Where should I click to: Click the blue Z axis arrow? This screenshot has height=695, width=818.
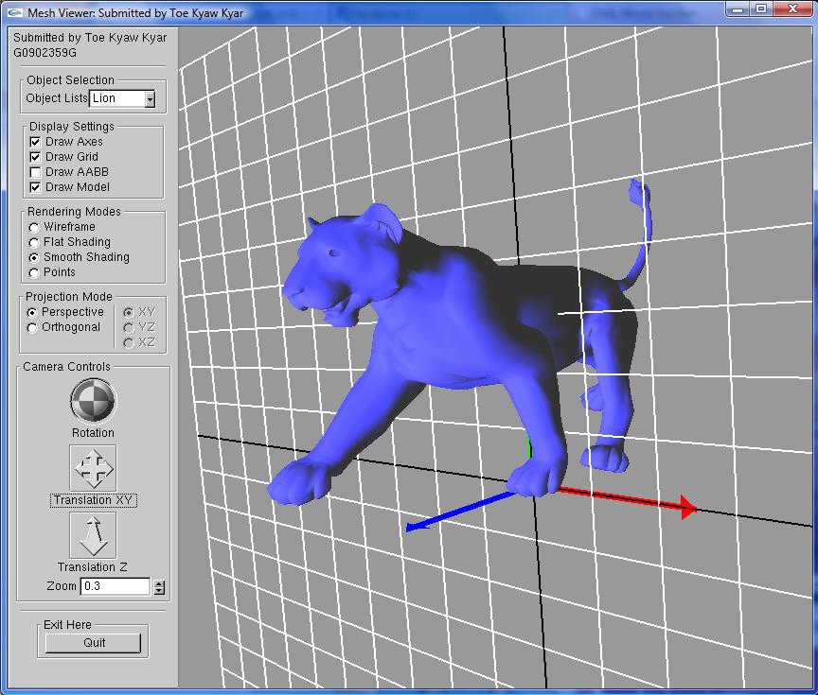coord(458,513)
